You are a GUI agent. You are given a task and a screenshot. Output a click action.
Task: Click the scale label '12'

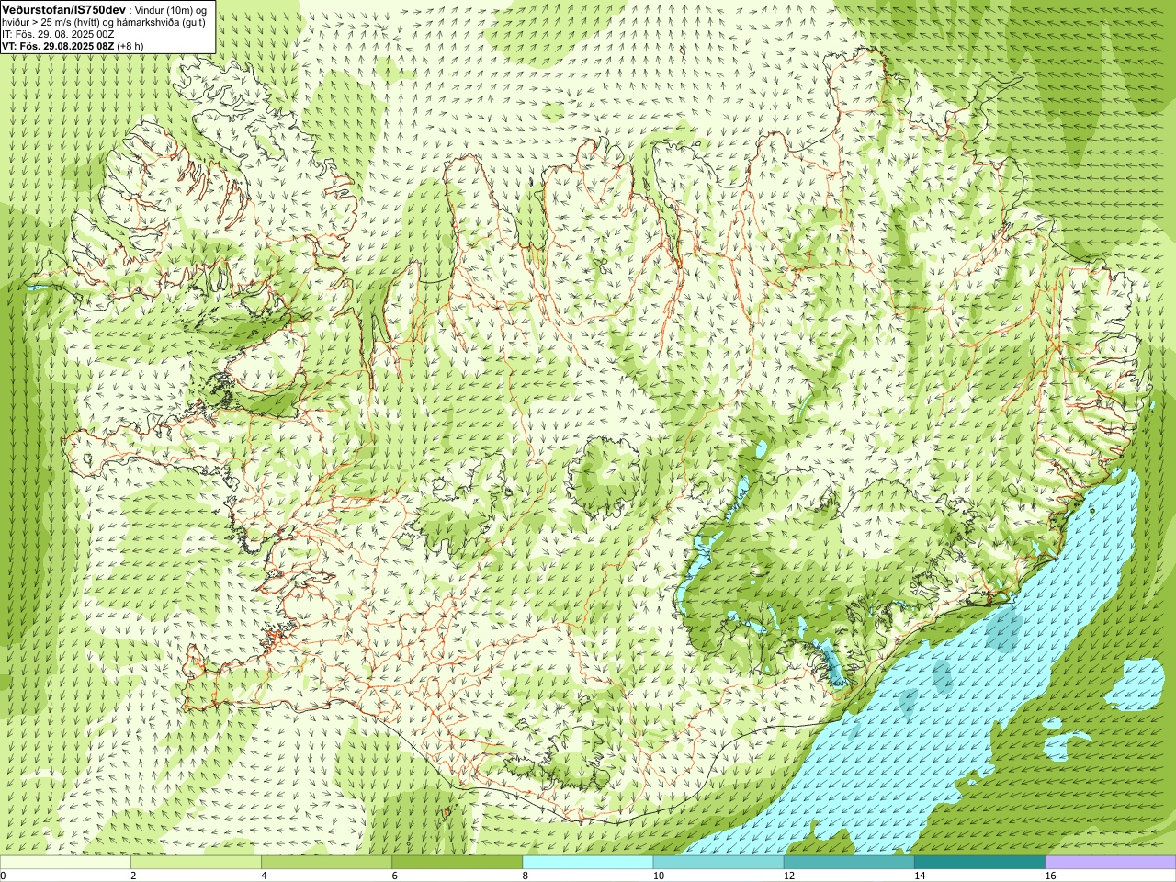(789, 876)
